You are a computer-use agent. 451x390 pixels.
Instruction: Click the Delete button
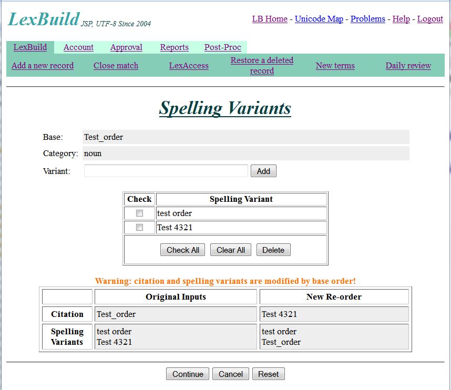click(273, 250)
